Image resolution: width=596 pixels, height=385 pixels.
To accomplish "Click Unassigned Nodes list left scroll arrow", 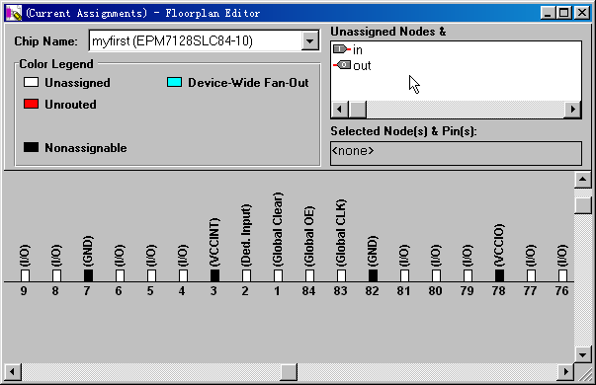I will tap(340, 110).
